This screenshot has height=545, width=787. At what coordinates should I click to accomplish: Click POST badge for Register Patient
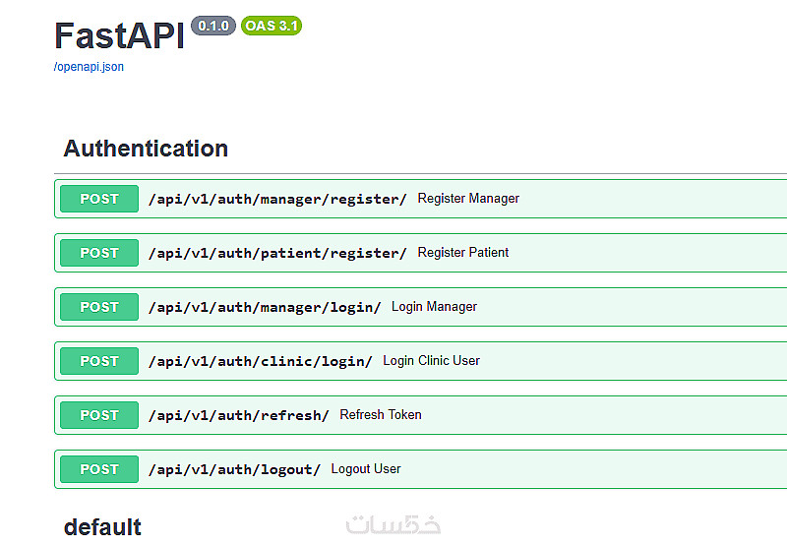99,253
